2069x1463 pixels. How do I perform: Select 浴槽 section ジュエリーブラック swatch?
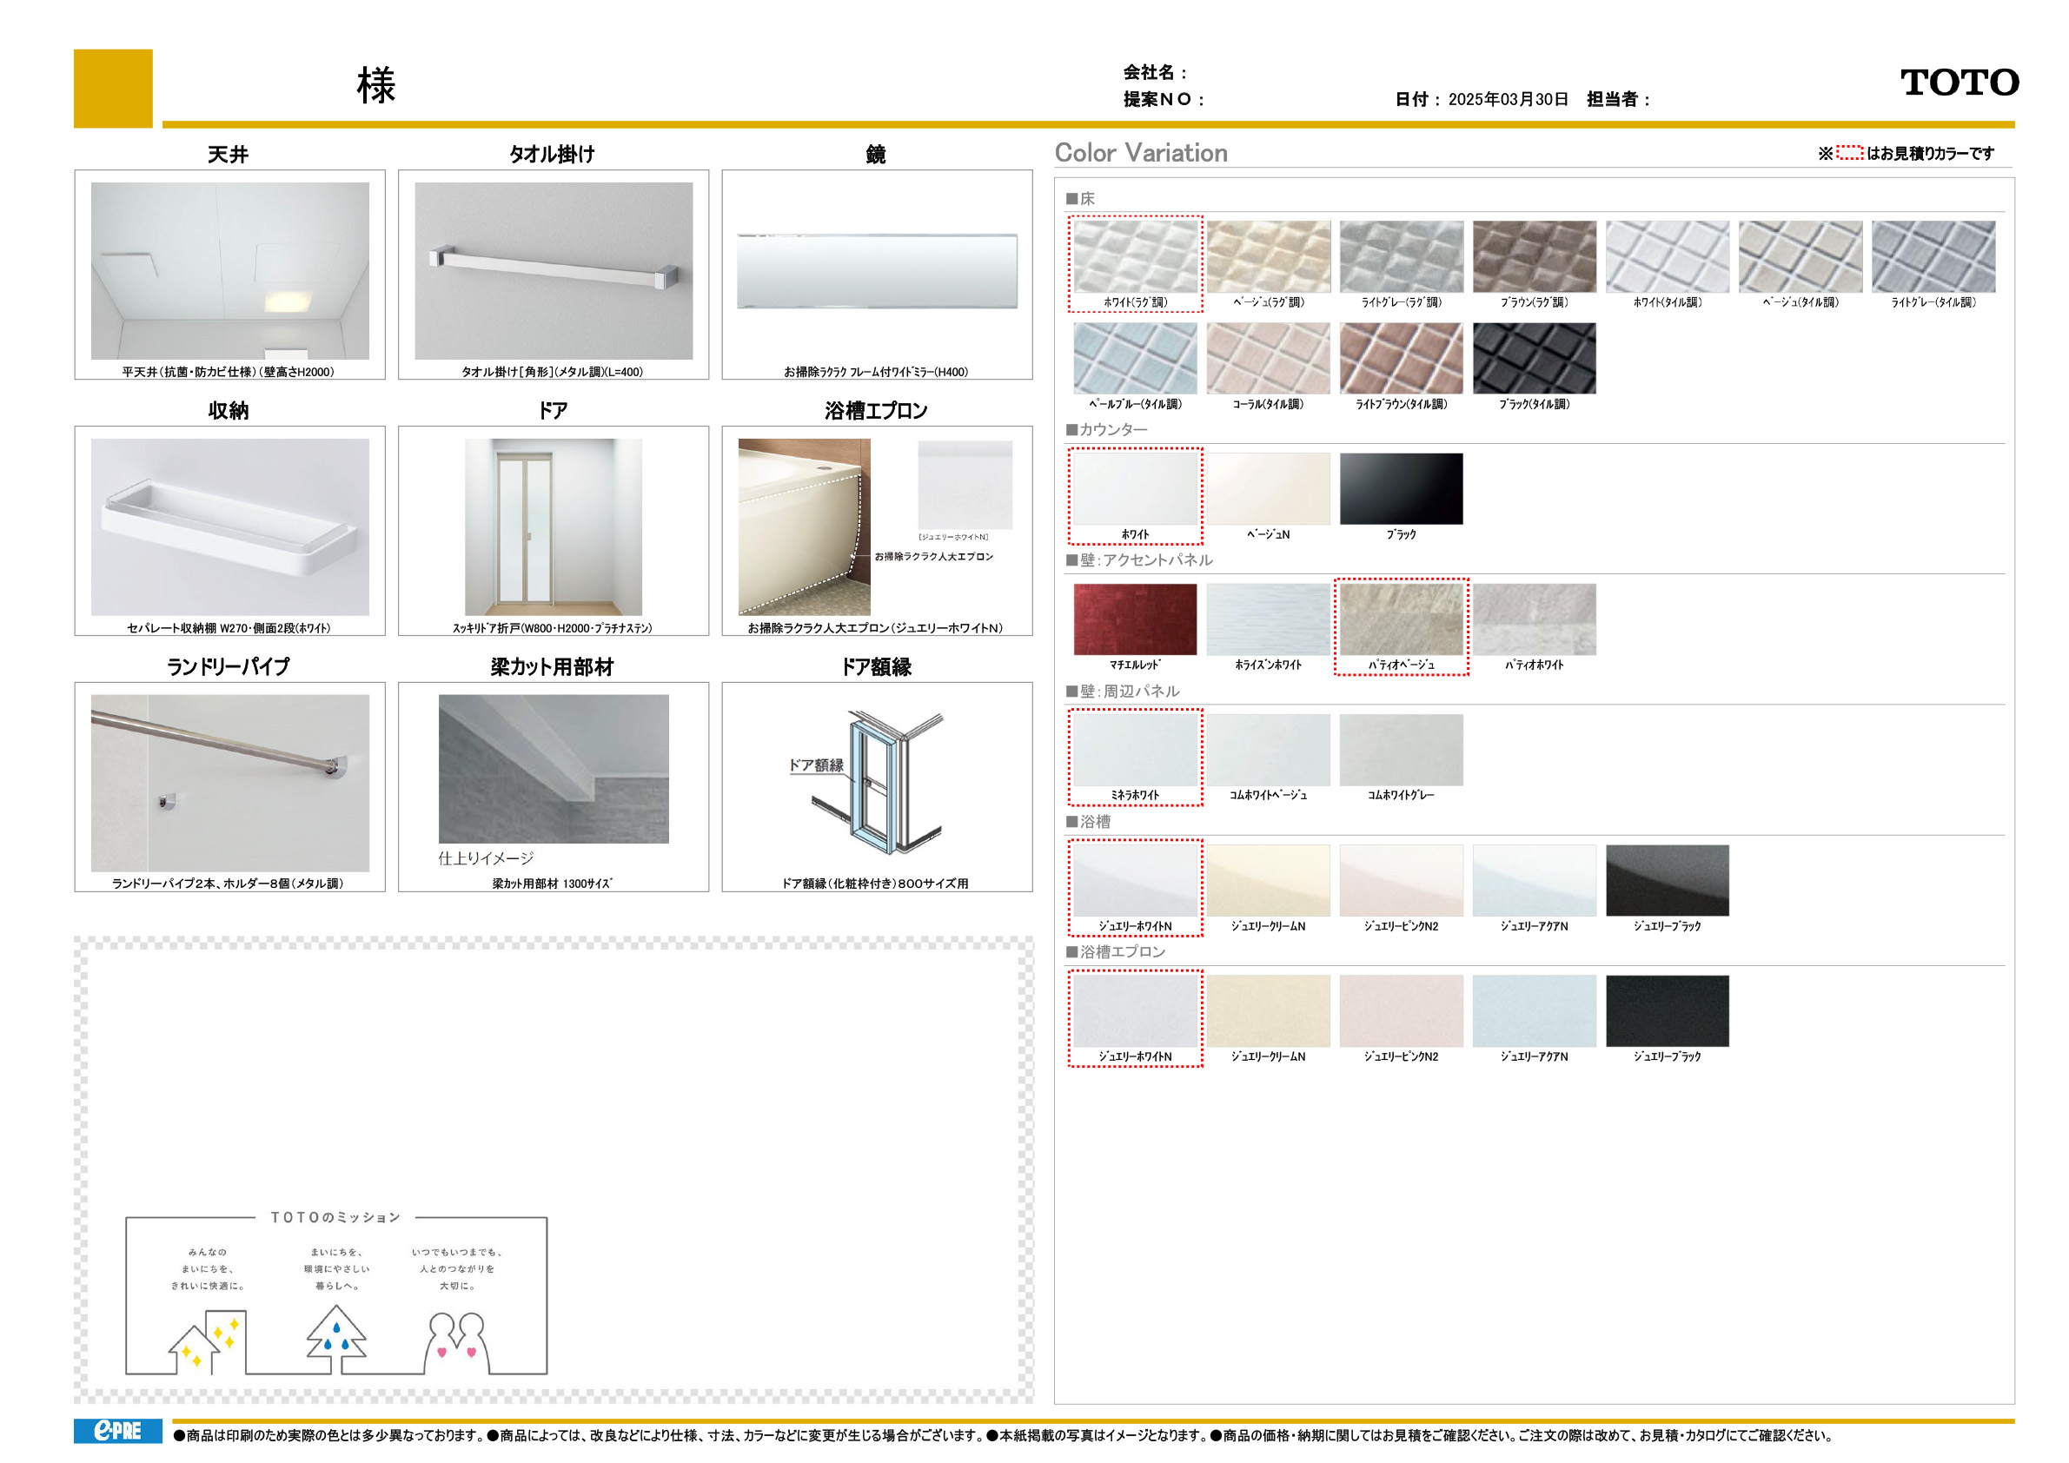tap(1667, 881)
